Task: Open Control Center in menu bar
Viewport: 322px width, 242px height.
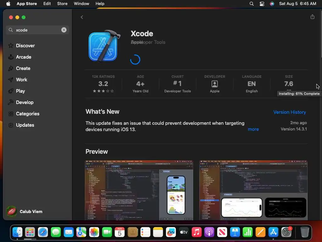Action: point(262,3)
